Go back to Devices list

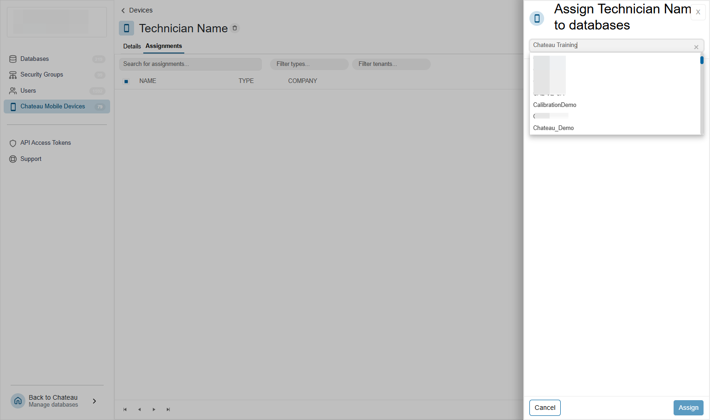click(x=137, y=10)
